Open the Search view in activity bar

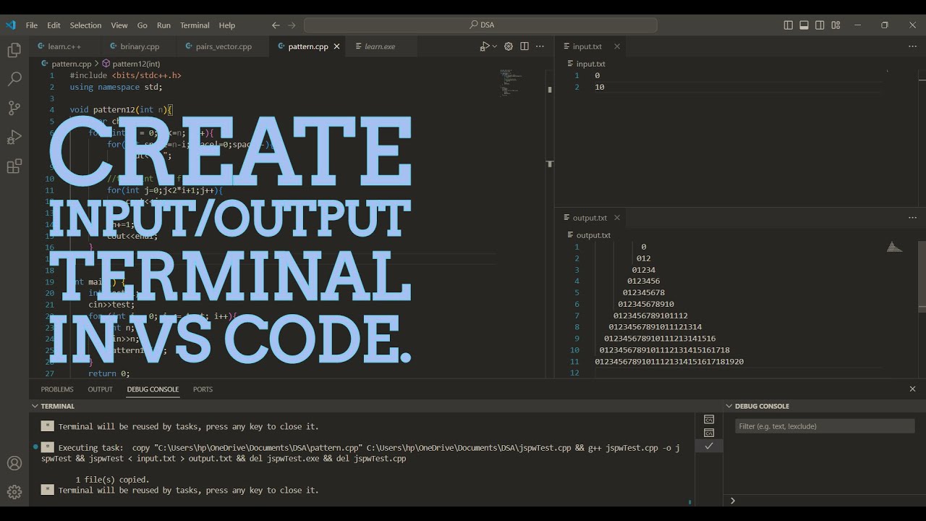[x=14, y=79]
